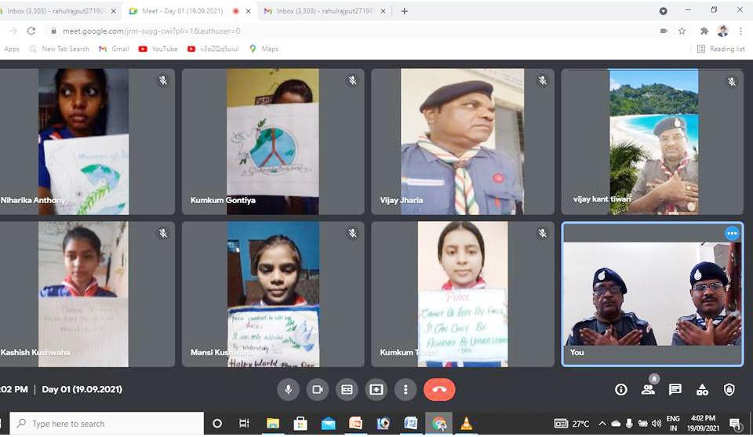Select Vijay Jharia's video tile
753x437 pixels.
click(x=462, y=141)
